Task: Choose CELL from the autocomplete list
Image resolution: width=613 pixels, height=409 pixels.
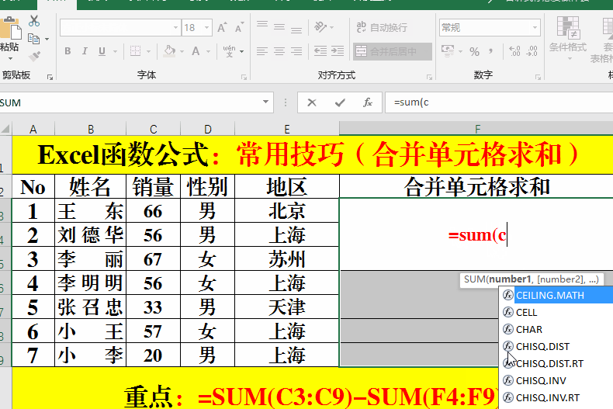Action: [x=556, y=313]
